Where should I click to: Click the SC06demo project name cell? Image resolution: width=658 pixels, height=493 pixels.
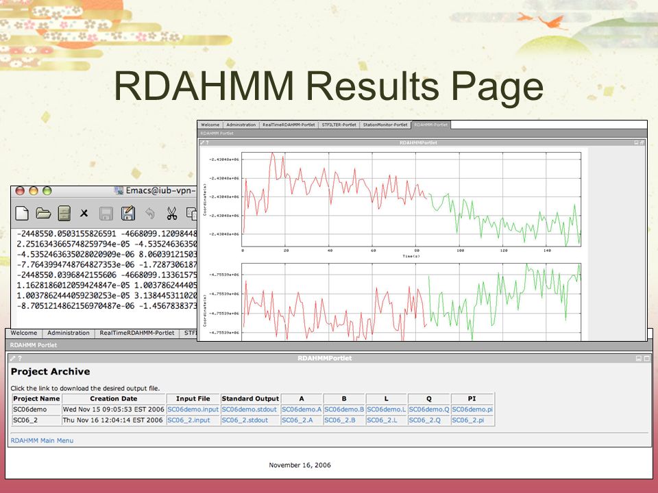(36, 409)
